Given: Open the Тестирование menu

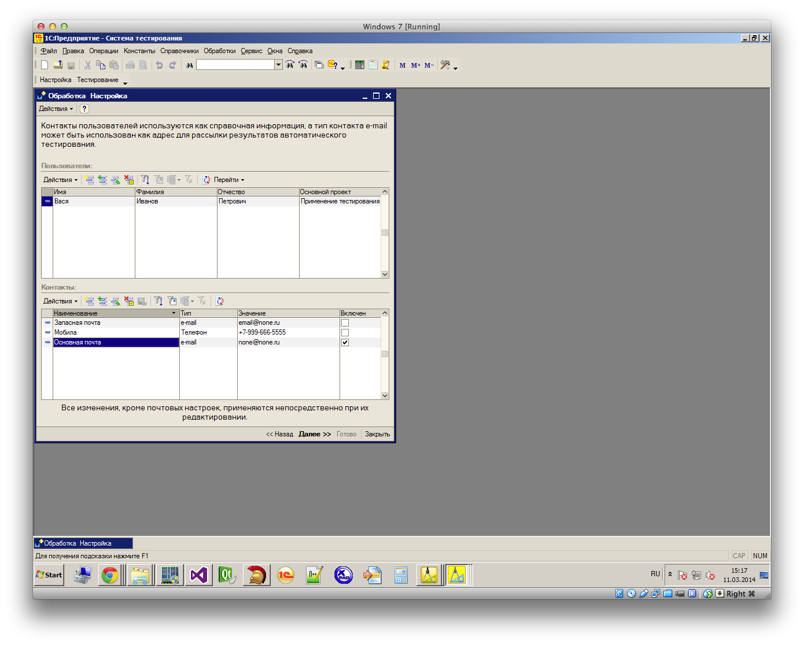Looking at the screenshot, I should 98,80.
